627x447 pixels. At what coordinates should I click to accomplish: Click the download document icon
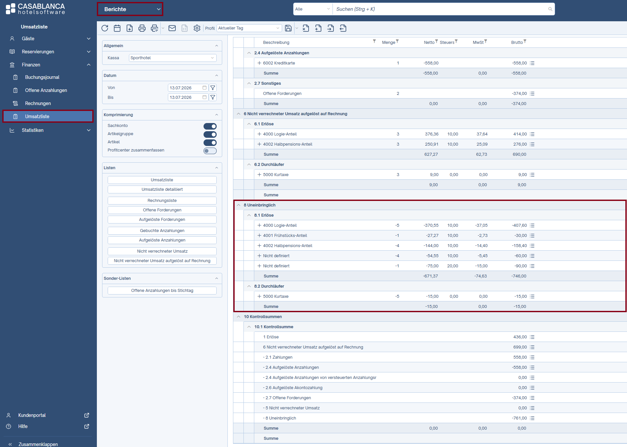pyautogui.click(x=130, y=28)
